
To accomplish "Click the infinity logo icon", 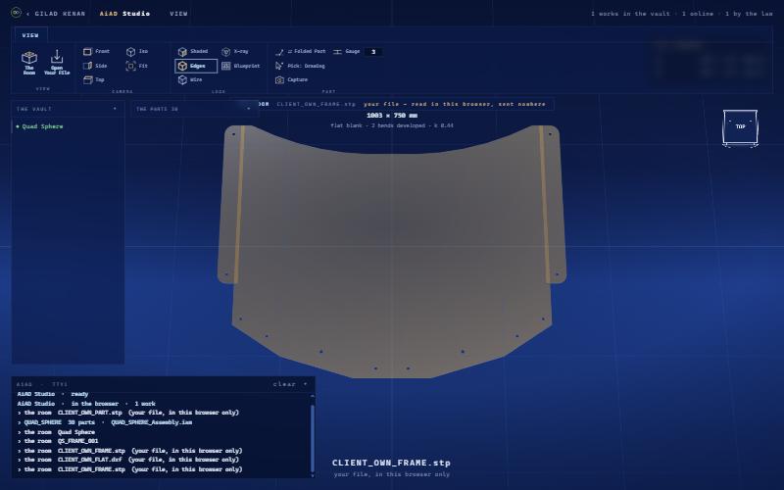I will click(x=16, y=13).
